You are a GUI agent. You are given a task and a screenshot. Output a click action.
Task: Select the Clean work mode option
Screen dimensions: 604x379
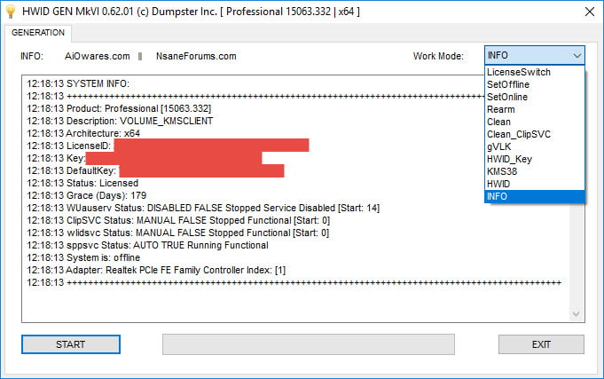pyautogui.click(x=534, y=122)
